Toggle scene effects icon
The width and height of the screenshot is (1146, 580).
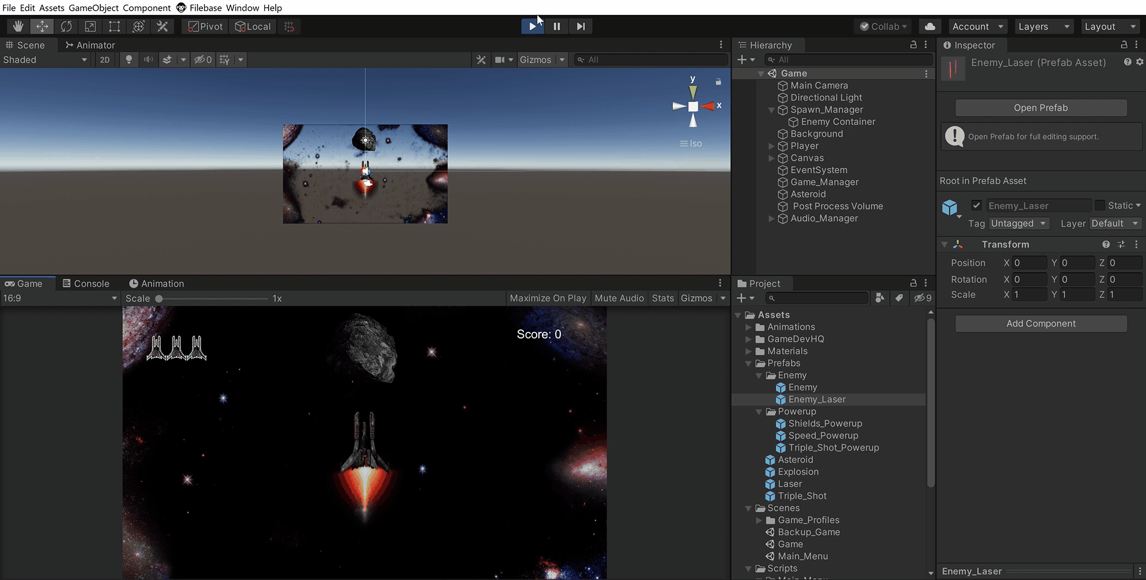coord(168,60)
